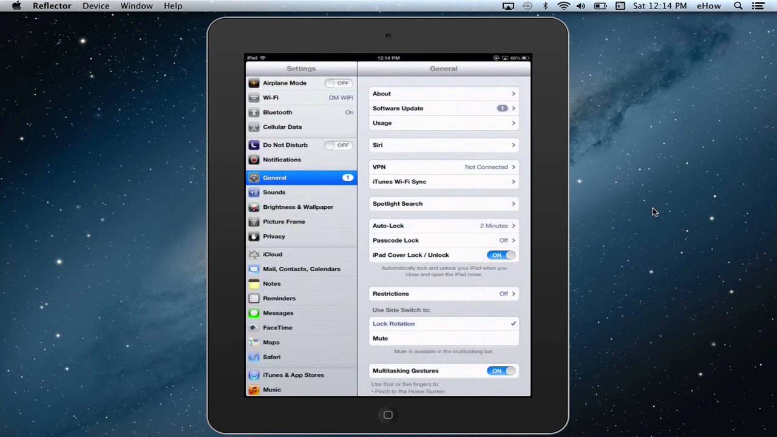Open the Notification Center list icon
This screenshot has width=777, height=437.
[758, 6]
